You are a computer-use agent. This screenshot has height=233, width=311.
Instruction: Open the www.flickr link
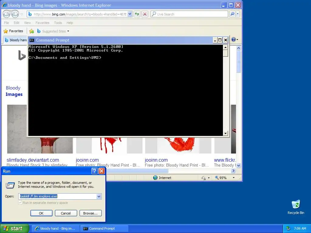click(225, 160)
